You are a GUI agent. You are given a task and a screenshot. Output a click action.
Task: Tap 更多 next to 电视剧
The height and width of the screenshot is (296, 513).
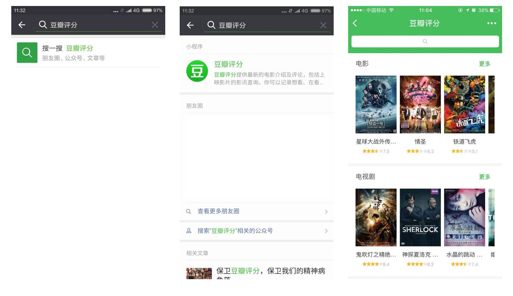[484, 176]
